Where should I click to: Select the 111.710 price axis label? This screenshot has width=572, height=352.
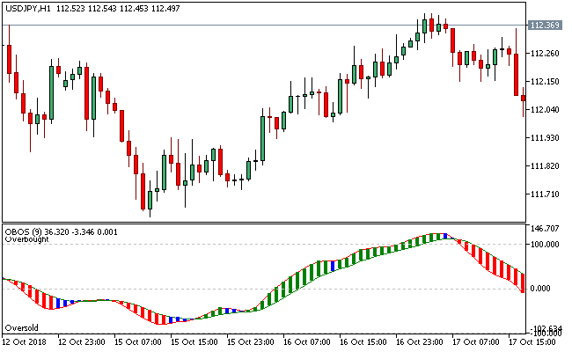pos(546,194)
